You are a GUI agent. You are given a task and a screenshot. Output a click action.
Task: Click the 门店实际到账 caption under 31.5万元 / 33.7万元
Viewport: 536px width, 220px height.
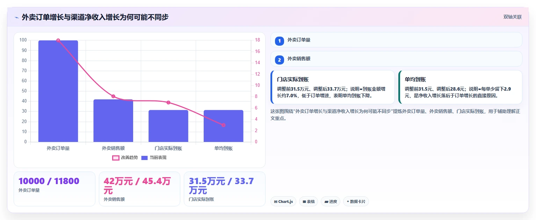(201, 199)
